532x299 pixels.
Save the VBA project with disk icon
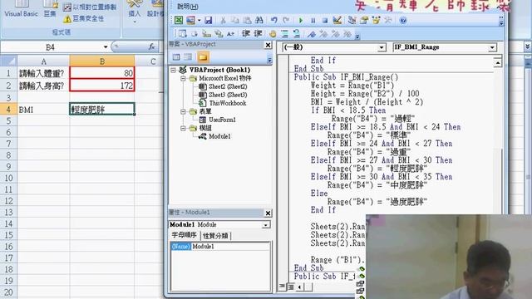208,20
